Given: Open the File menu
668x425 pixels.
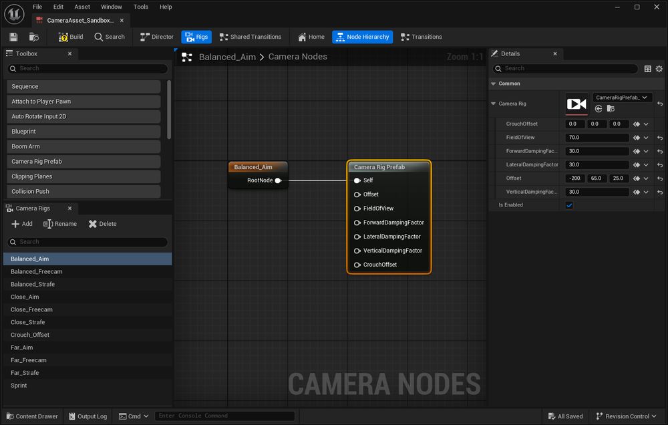Looking at the screenshot, I should (x=37, y=7).
